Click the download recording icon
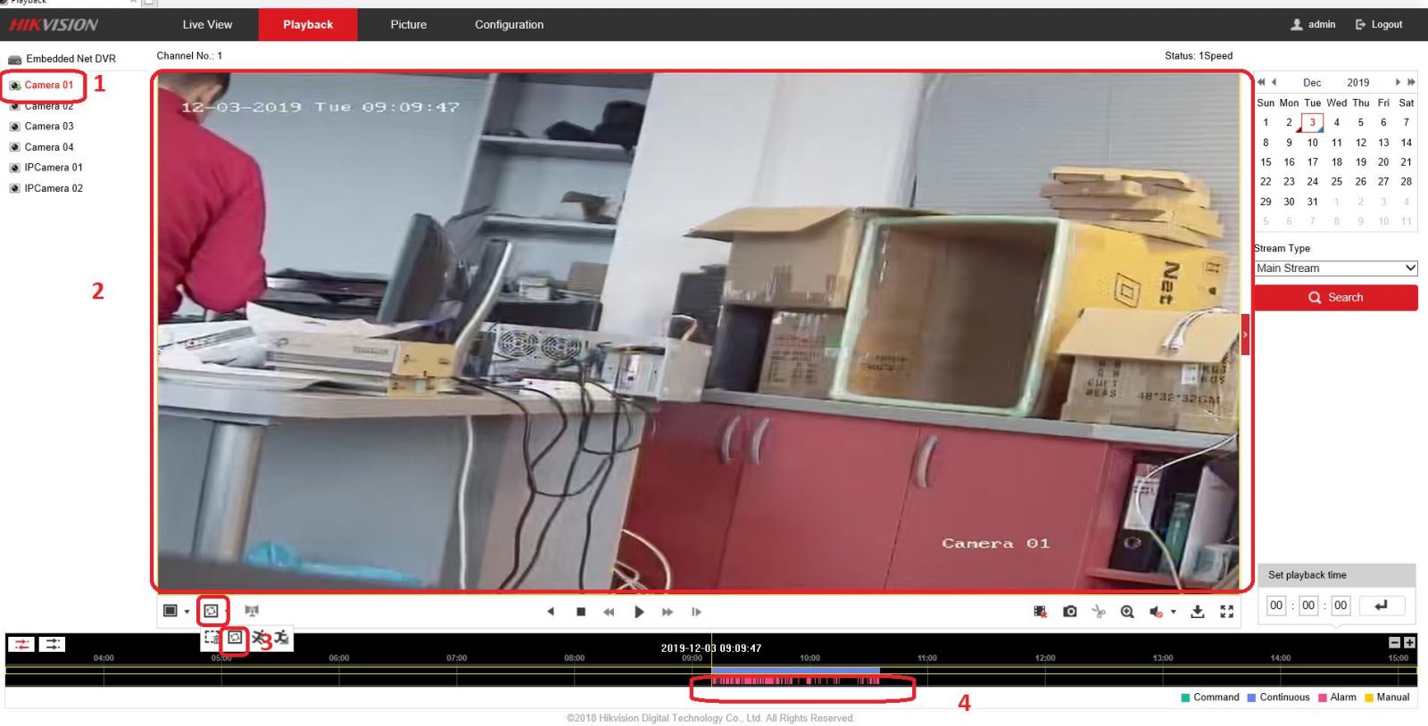 (x=1198, y=612)
